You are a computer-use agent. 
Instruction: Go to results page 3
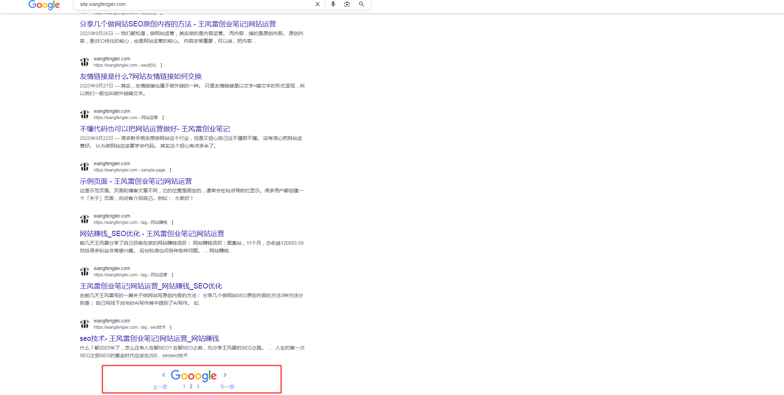click(x=198, y=386)
